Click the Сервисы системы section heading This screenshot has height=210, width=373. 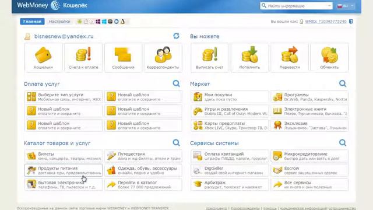point(214,143)
